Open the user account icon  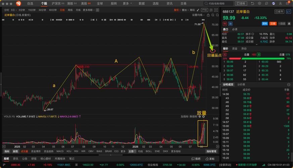click(x=281, y=3)
